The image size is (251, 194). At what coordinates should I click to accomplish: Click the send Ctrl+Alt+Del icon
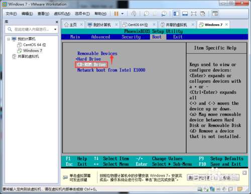(x=134, y=14)
